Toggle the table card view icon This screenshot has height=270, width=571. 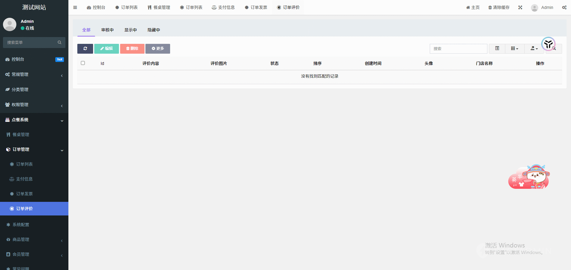coord(497,49)
